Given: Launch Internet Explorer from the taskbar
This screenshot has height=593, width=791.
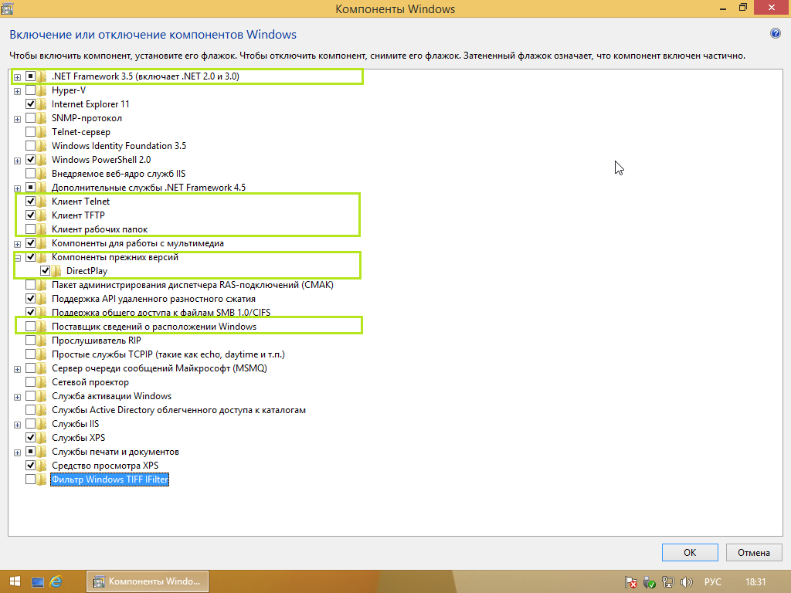Looking at the screenshot, I should point(56,581).
